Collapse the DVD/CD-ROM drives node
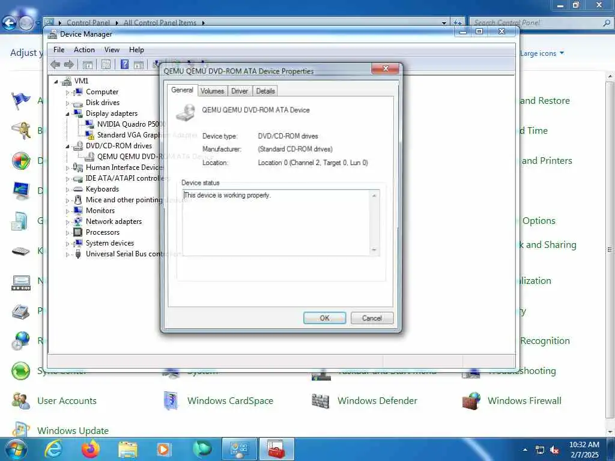The image size is (615, 461). (x=67, y=146)
